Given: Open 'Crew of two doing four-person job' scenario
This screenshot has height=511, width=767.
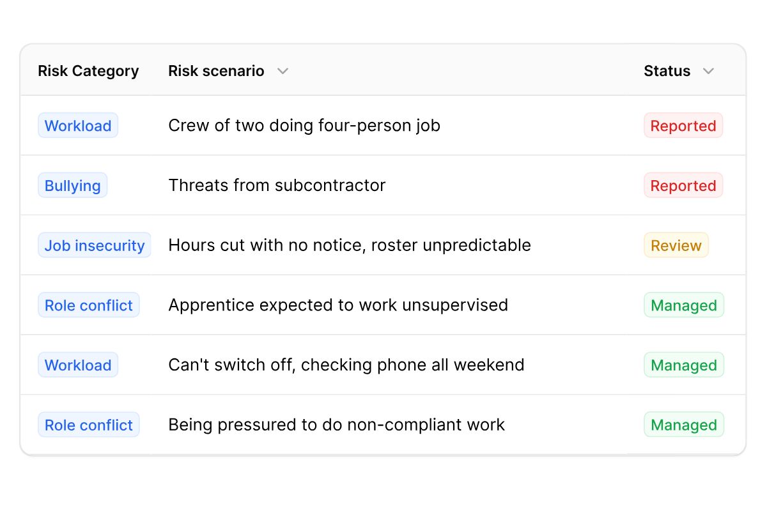Looking at the screenshot, I should click(x=304, y=126).
